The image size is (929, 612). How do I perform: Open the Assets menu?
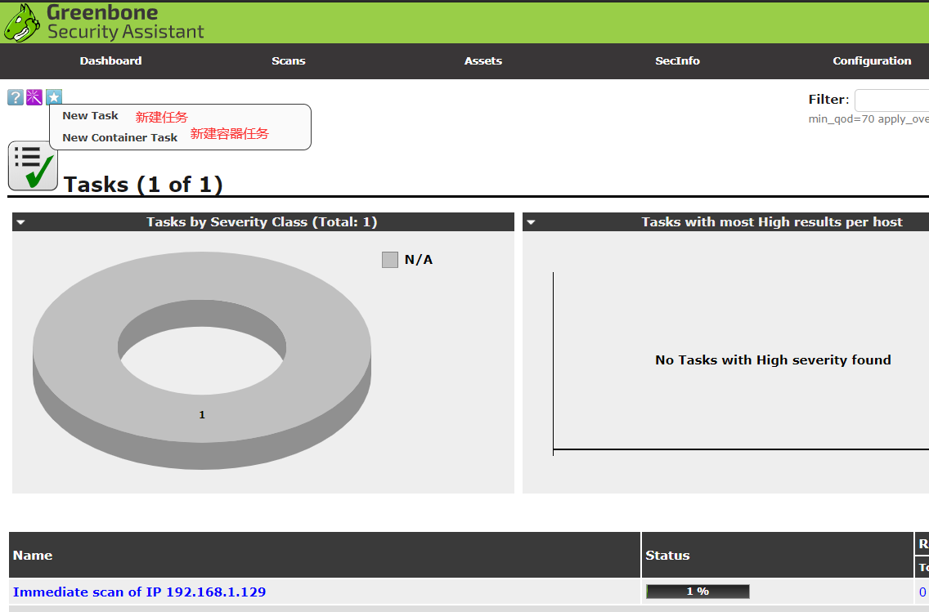(x=482, y=61)
